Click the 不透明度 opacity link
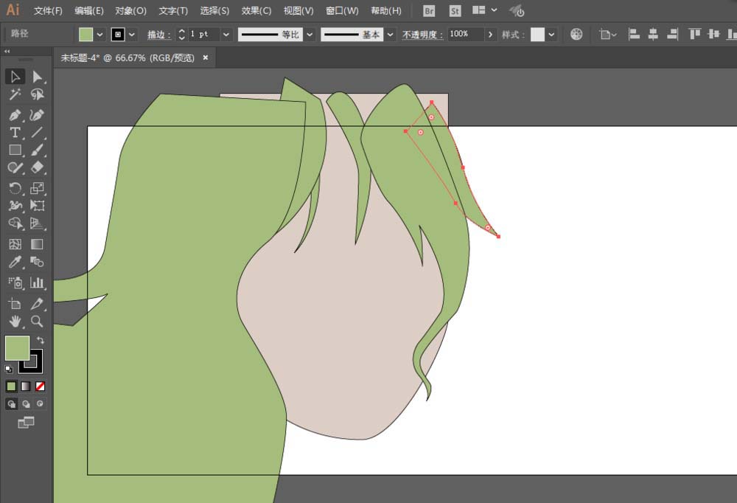The width and height of the screenshot is (737, 503). [x=422, y=35]
